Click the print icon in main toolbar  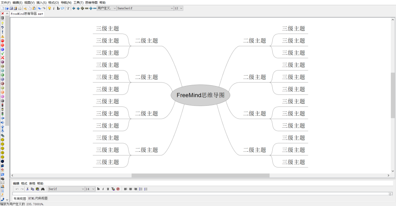[20, 8]
